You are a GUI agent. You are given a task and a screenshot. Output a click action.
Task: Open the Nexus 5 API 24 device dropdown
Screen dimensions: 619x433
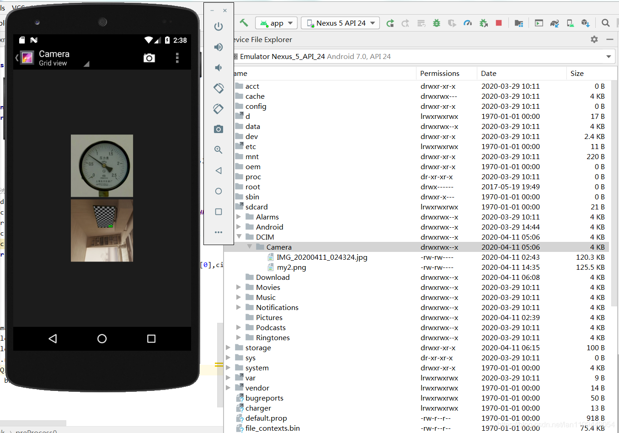click(x=341, y=23)
